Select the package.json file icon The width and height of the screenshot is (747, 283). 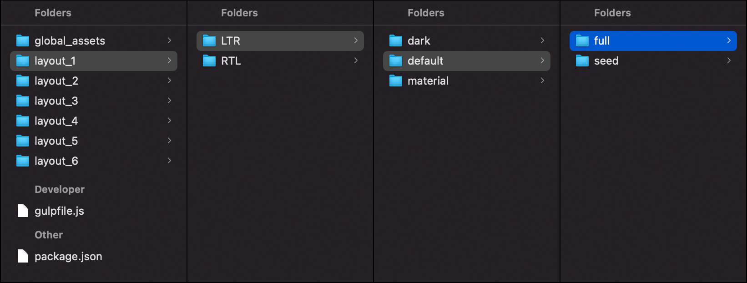[23, 256]
